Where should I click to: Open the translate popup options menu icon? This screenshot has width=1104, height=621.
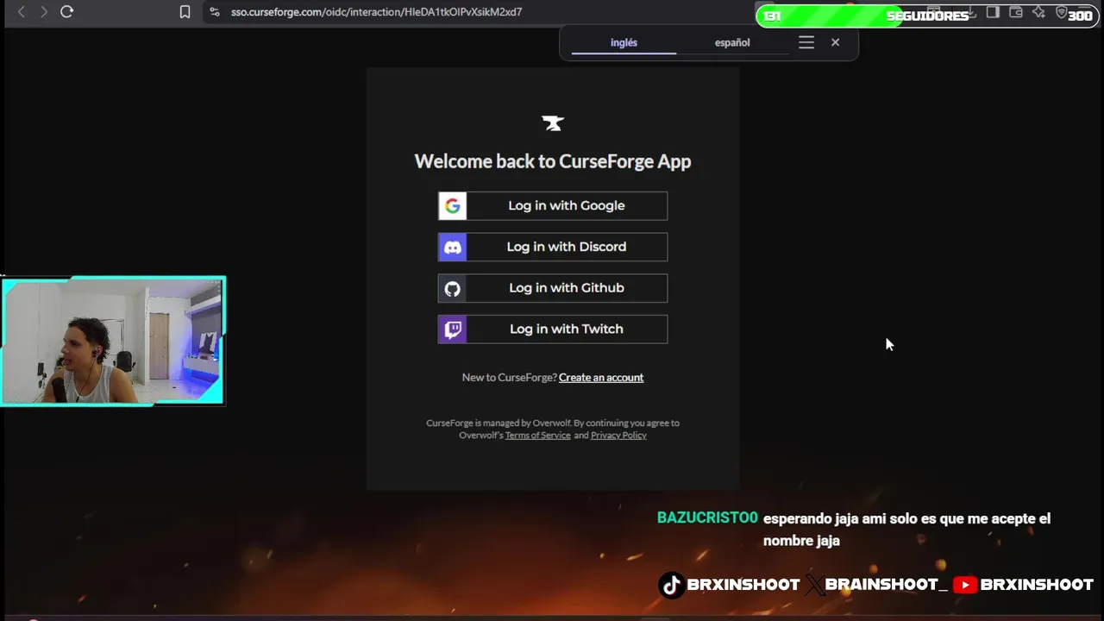[806, 42]
